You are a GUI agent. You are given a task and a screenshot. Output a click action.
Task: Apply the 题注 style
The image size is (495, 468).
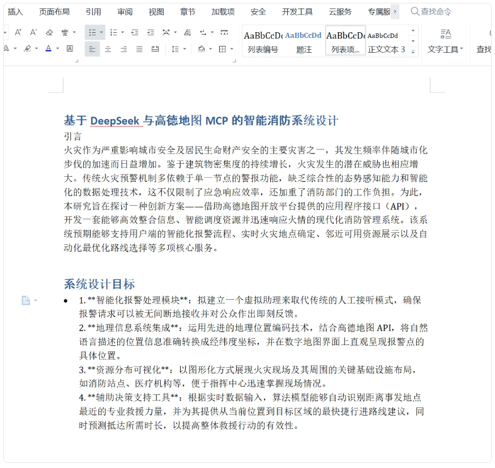(304, 41)
